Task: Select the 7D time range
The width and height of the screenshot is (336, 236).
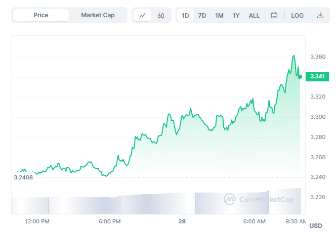Action: tap(202, 15)
